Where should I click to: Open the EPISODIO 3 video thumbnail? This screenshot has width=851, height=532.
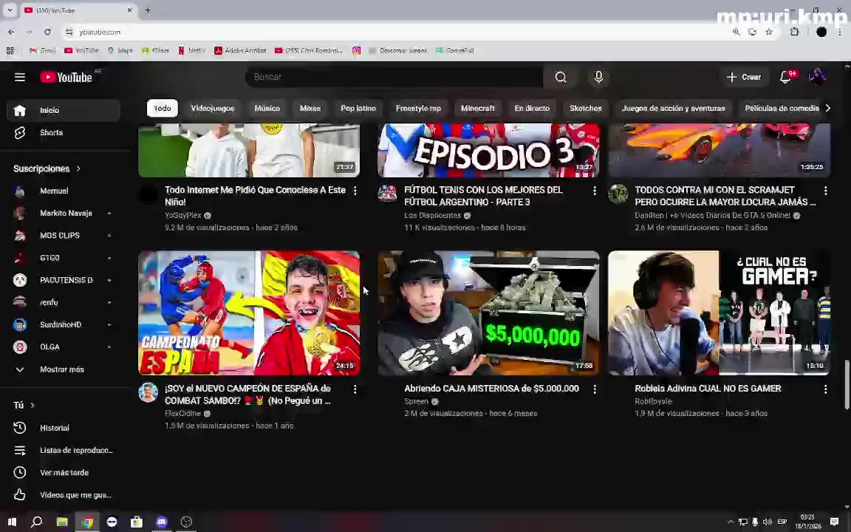pyautogui.click(x=488, y=151)
